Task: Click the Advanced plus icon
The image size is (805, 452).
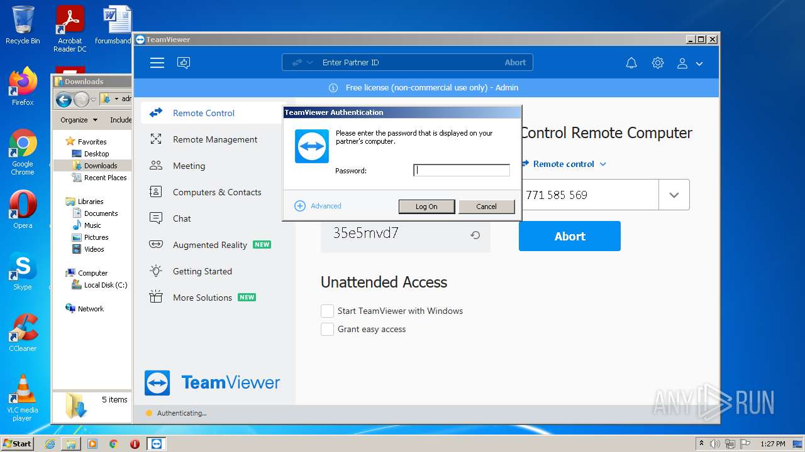Action: tap(300, 206)
